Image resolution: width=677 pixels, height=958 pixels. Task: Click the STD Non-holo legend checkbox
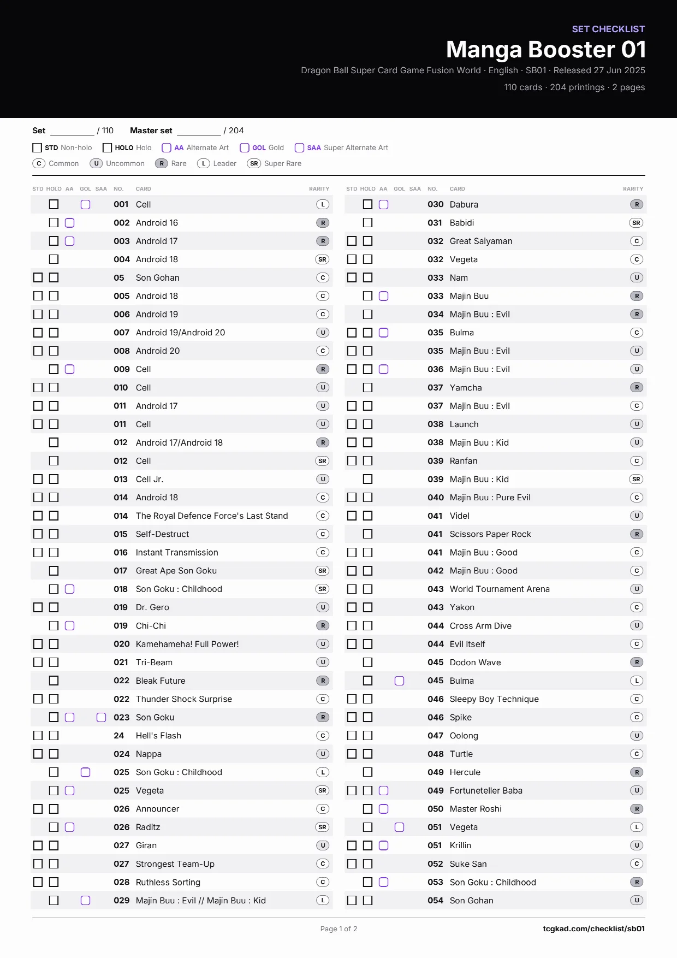(37, 147)
